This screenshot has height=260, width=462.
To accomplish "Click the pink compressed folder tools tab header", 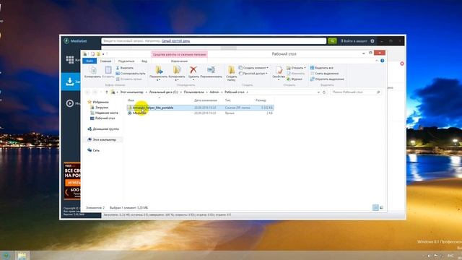I will 179,55.
